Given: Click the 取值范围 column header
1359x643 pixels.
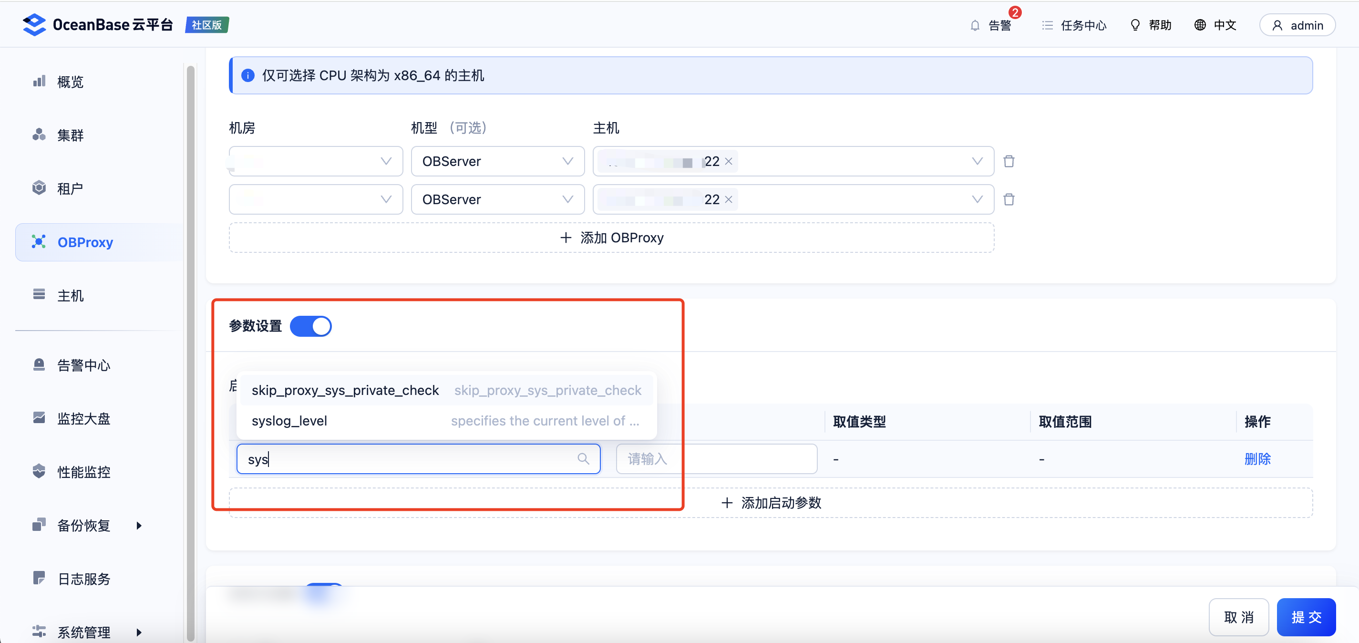Looking at the screenshot, I should [1065, 422].
